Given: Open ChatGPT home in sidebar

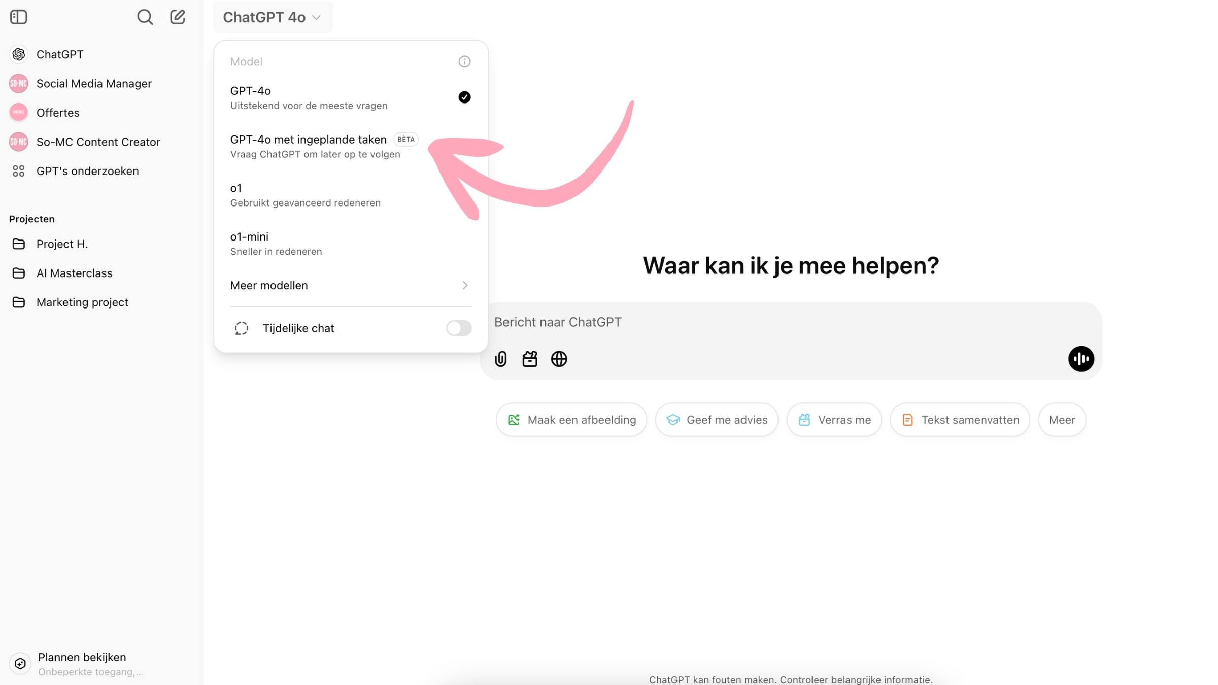Looking at the screenshot, I should click(101, 54).
